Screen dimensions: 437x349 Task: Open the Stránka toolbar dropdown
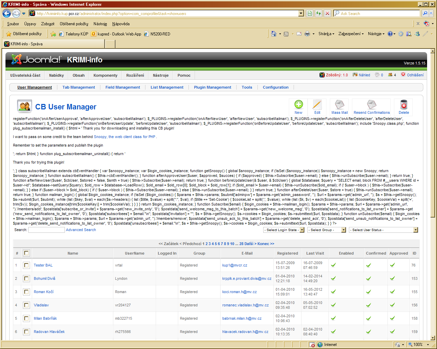click(326, 34)
